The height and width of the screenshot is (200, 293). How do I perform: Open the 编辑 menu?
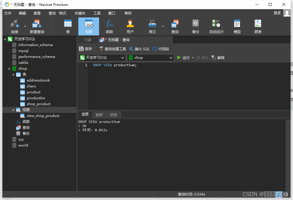pyautogui.click(x=22, y=13)
